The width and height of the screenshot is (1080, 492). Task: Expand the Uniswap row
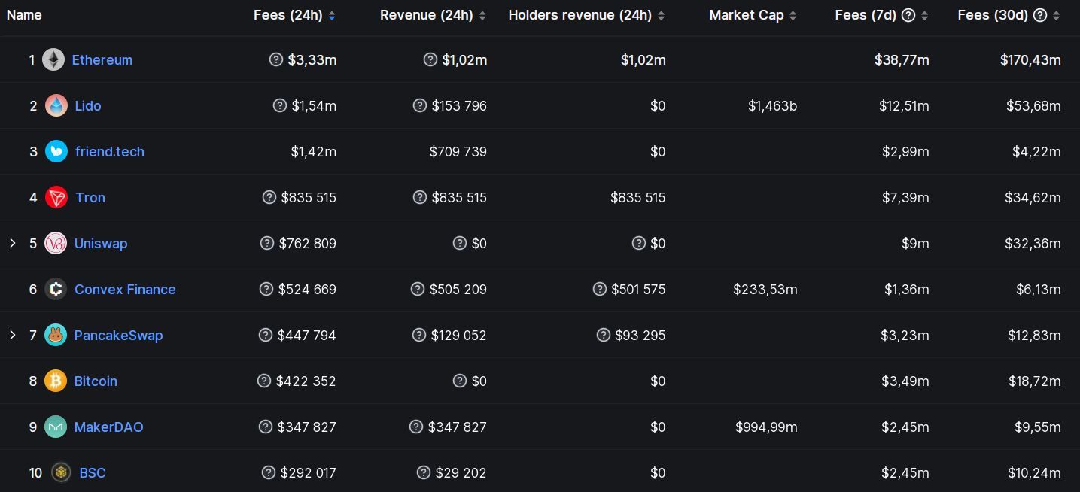[13, 243]
